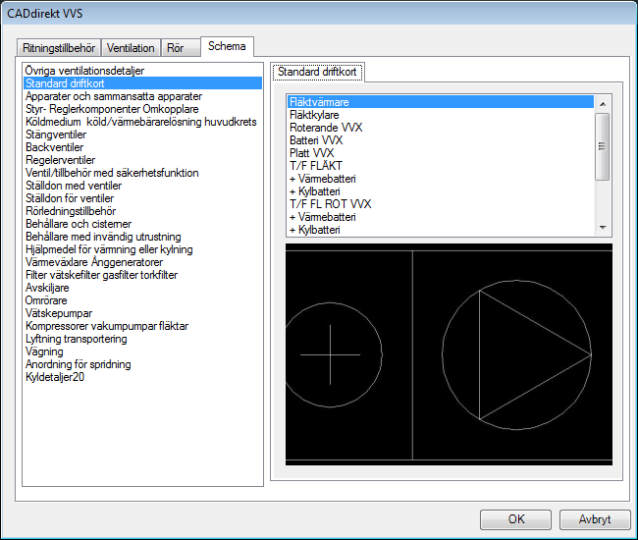Viewport: 638px width, 540px height.
Task: Switch to the Ritningstillbehör tab
Action: coord(59,48)
